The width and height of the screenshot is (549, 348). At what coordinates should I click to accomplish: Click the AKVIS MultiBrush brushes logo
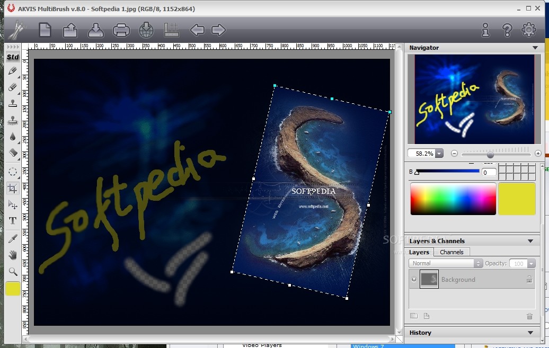point(16,30)
